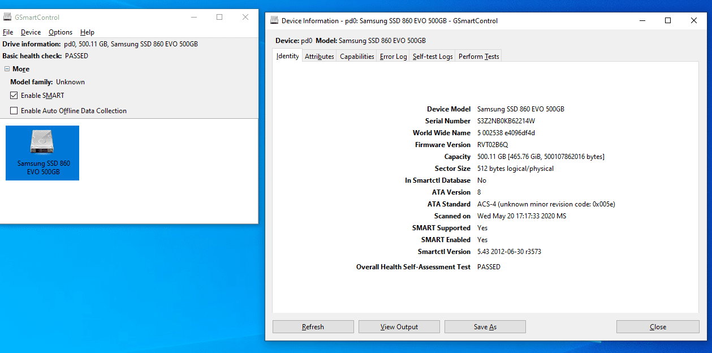Click the Refresh button

point(313,327)
